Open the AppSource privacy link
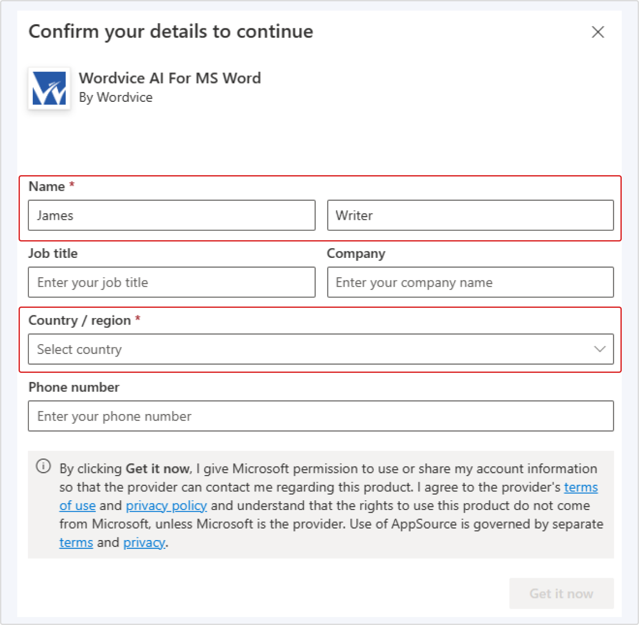This screenshot has height=625, width=639. [144, 542]
